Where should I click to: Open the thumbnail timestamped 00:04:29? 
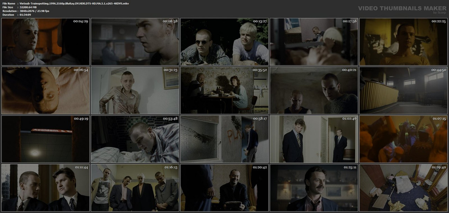(46, 42)
